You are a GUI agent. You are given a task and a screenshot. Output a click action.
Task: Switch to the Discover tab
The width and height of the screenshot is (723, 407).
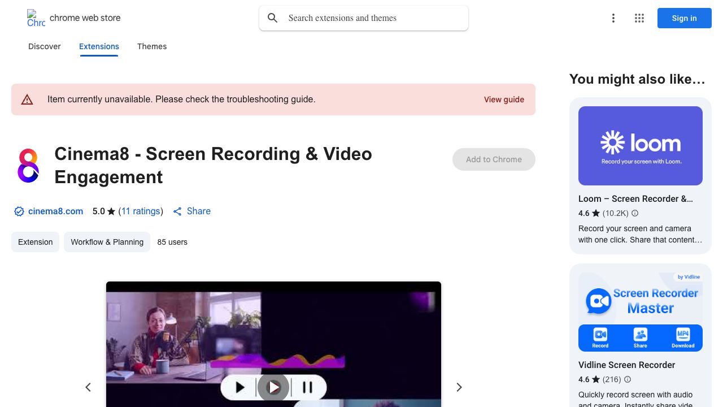(x=45, y=46)
